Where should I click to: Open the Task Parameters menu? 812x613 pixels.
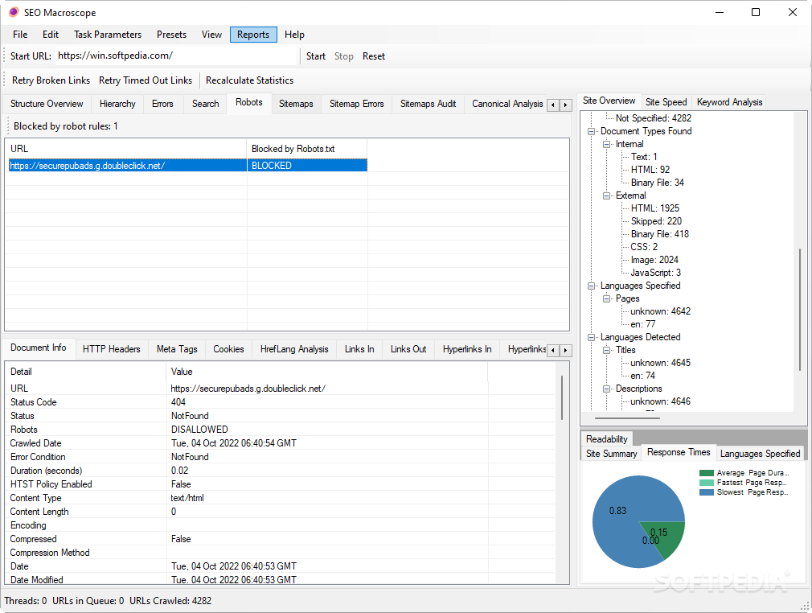(x=108, y=35)
